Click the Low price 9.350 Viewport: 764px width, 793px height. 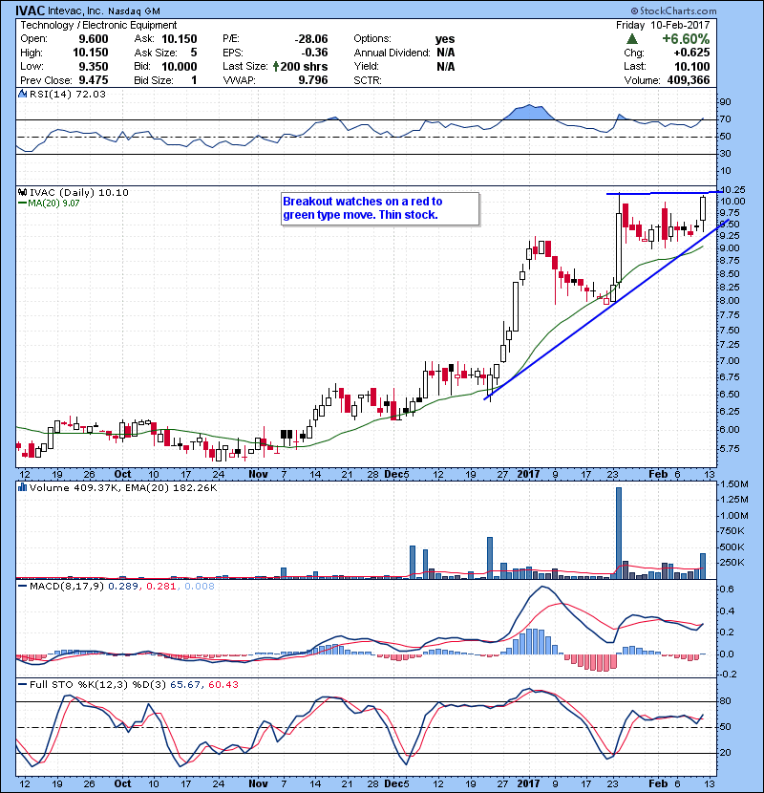point(94,66)
